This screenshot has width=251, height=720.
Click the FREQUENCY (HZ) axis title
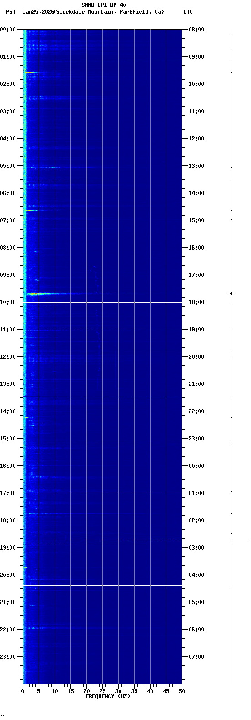click(108, 696)
